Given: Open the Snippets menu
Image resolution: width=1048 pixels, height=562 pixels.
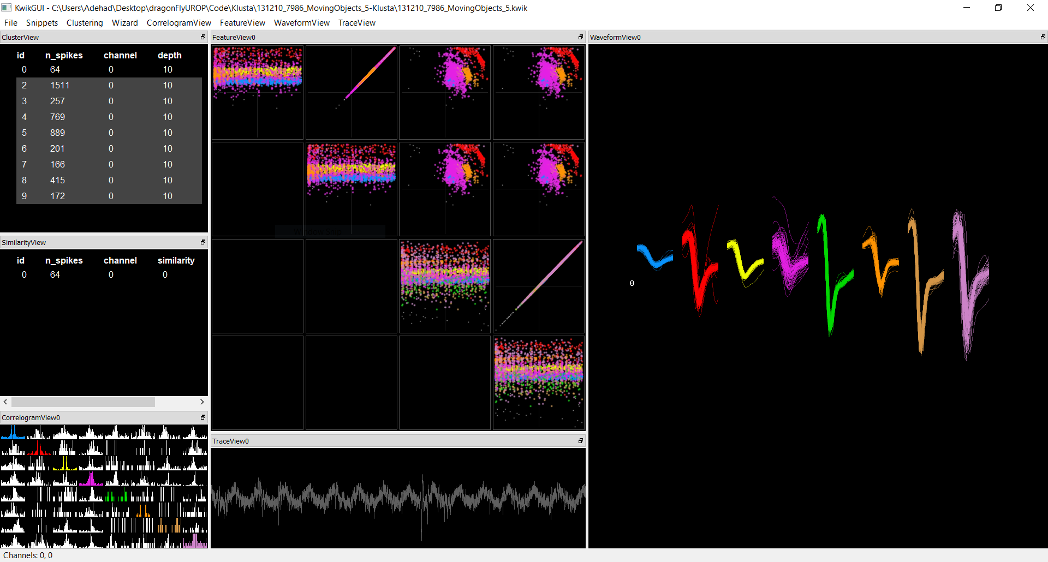Looking at the screenshot, I should [42, 23].
